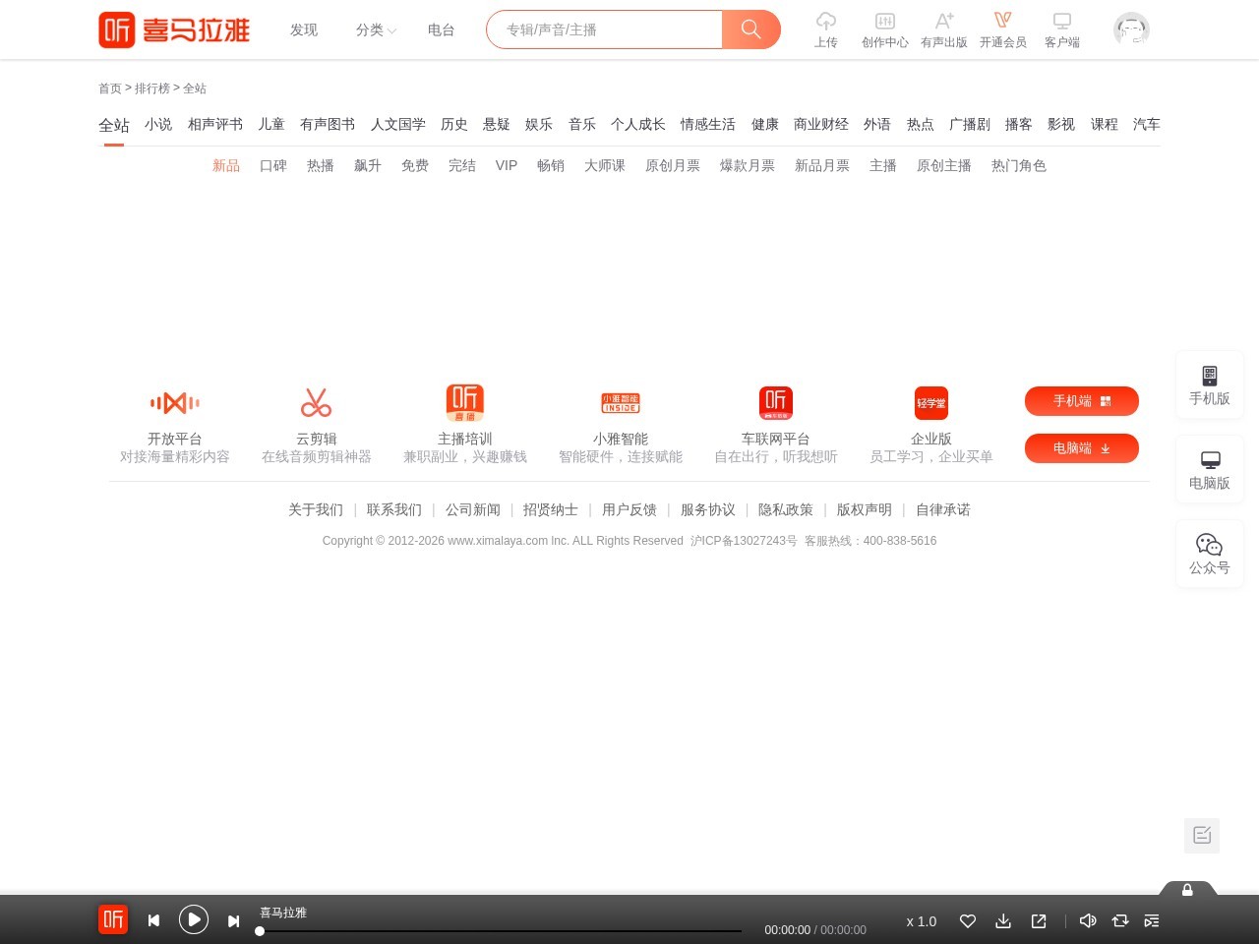Select the 全站 category tab

(x=114, y=125)
